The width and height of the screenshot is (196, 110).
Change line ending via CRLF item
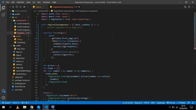[x=153, y=103]
